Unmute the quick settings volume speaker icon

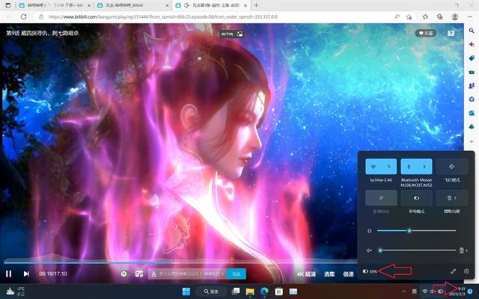tap(369, 250)
